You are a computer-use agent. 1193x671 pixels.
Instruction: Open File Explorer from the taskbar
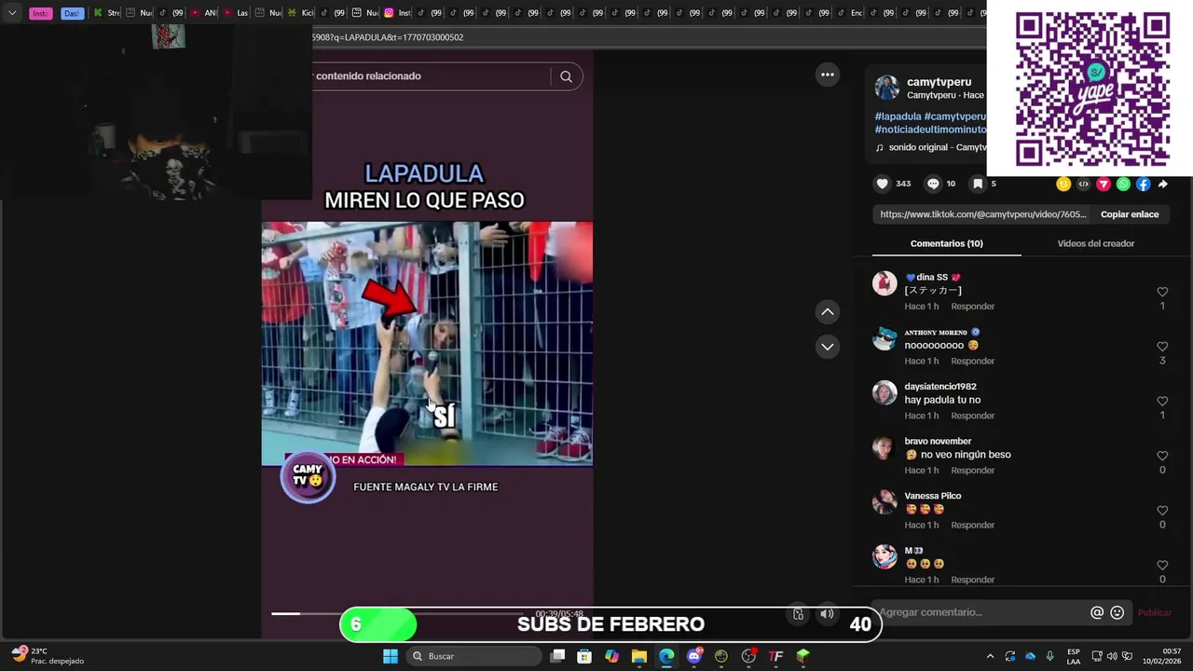[639, 656]
